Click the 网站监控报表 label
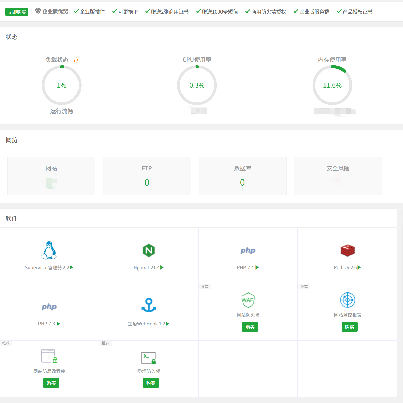 pyautogui.click(x=348, y=315)
